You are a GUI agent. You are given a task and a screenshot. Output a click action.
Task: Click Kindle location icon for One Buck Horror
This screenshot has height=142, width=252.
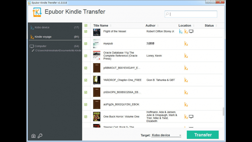186,117
